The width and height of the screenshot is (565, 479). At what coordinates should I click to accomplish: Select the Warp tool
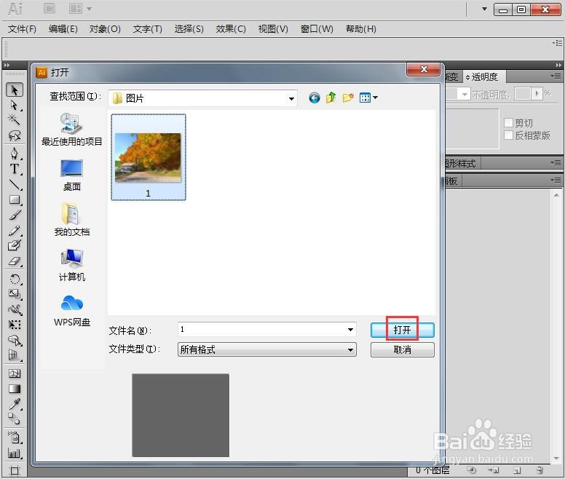[15, 309]
